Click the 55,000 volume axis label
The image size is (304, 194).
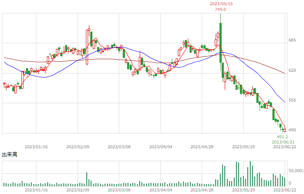(x=296, y=170)
